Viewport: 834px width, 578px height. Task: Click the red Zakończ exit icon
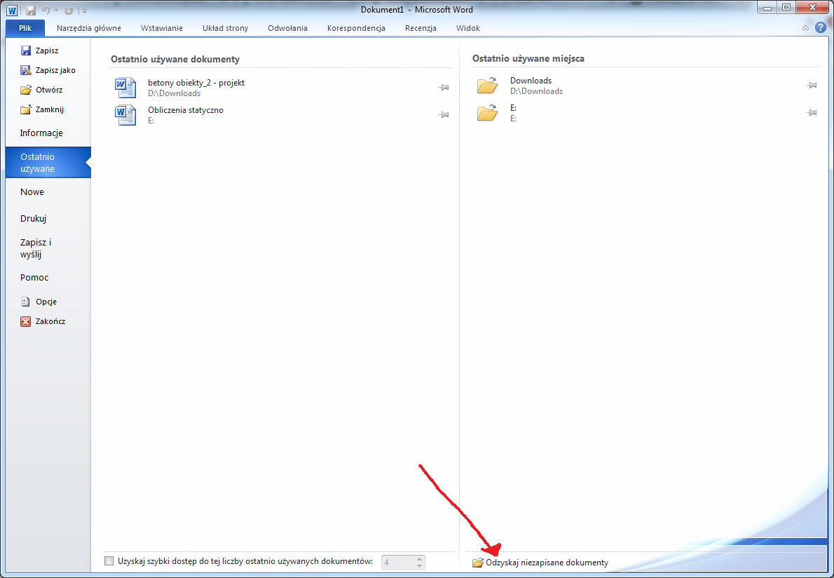25,321
